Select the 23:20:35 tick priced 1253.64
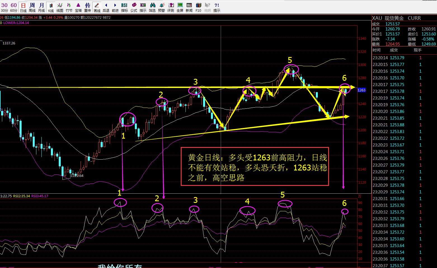 (404, 246)
